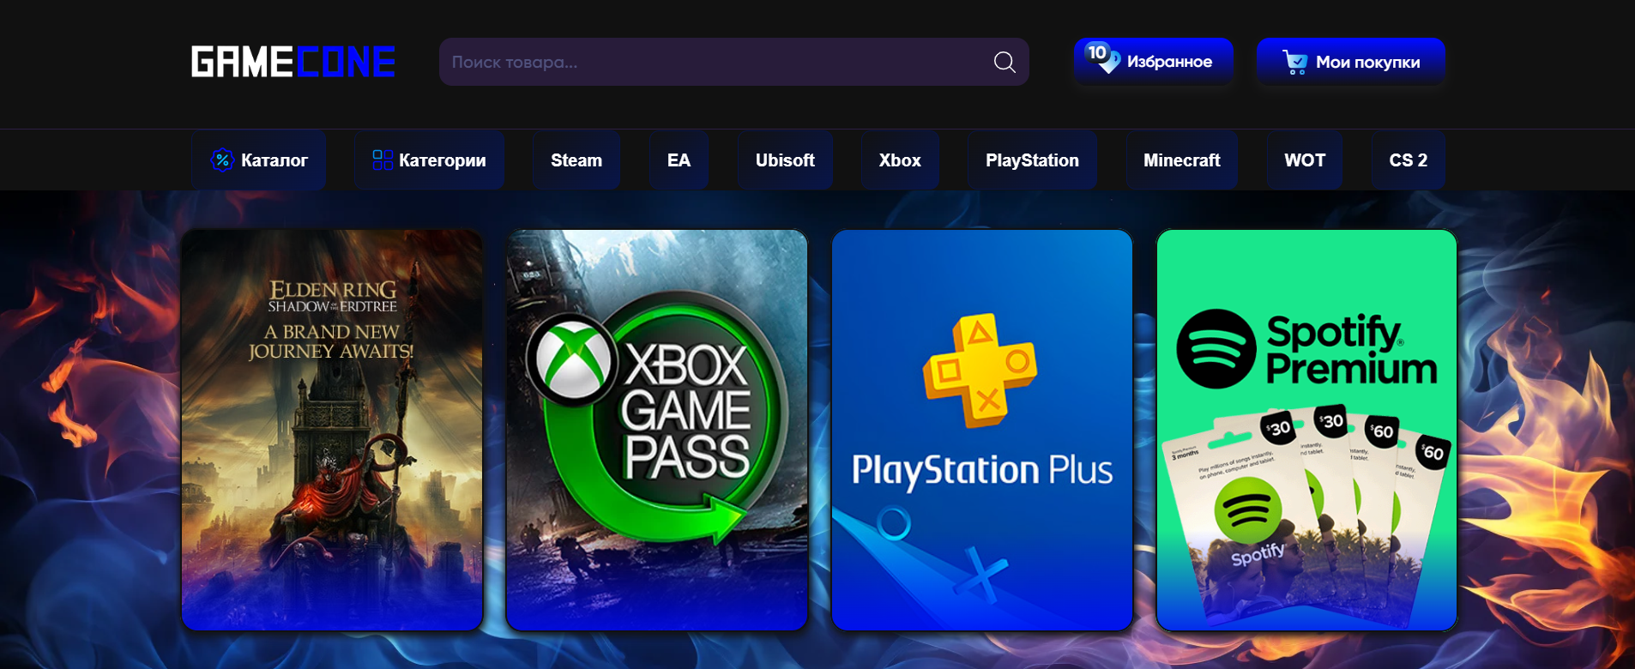The width and height of the screenshot is (1635, 669).
Task: Select the EA navigation item
Action: pos(679,160)
